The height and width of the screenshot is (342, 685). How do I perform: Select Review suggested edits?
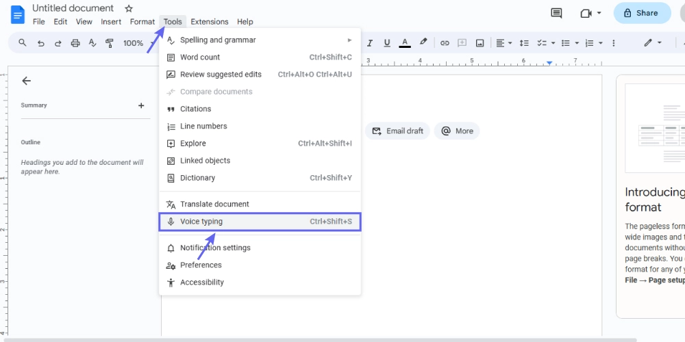(260, 74)
